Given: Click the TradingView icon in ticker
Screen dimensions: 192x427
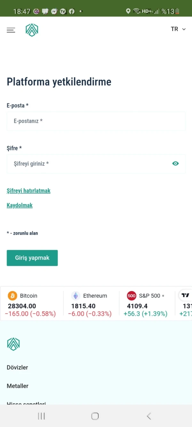Looking at the screenshot, I should point(186,295).
